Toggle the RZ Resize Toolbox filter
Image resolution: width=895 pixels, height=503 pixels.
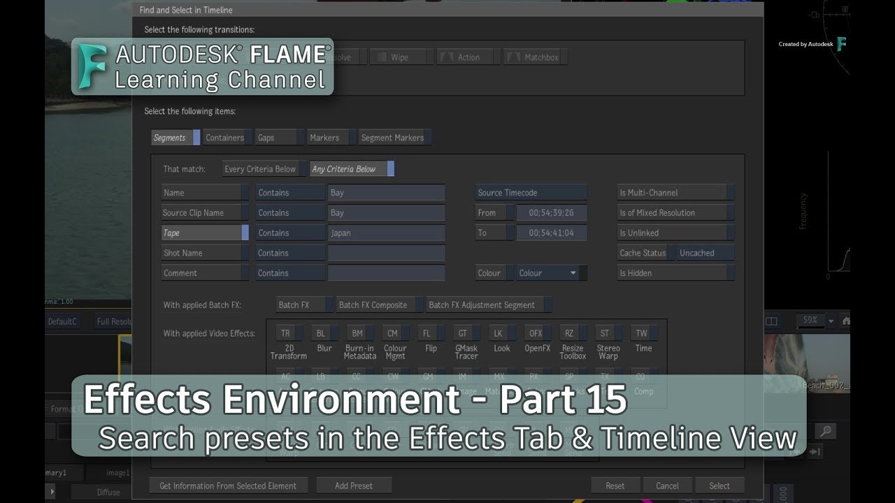(573, 333)
